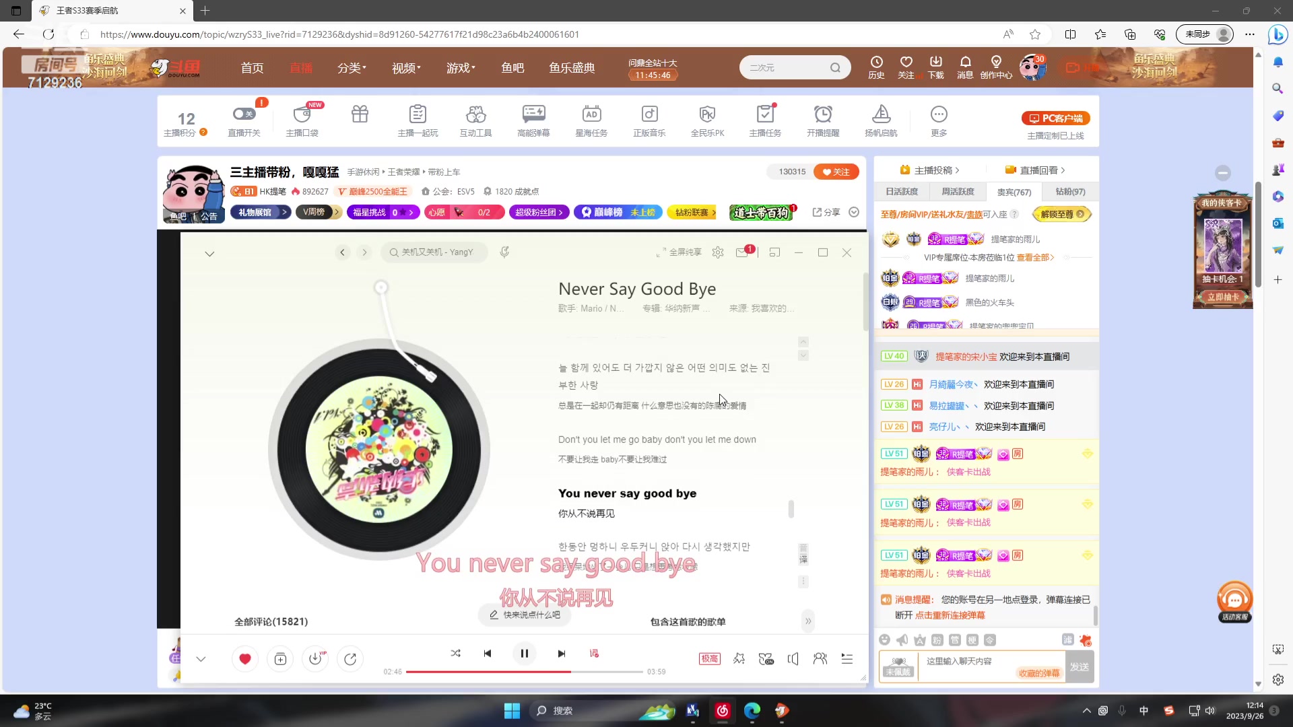The image size is (1293, 727).
Task: Click 点击重新连接弹幕 reconnect link
Action: coord(950,615)
